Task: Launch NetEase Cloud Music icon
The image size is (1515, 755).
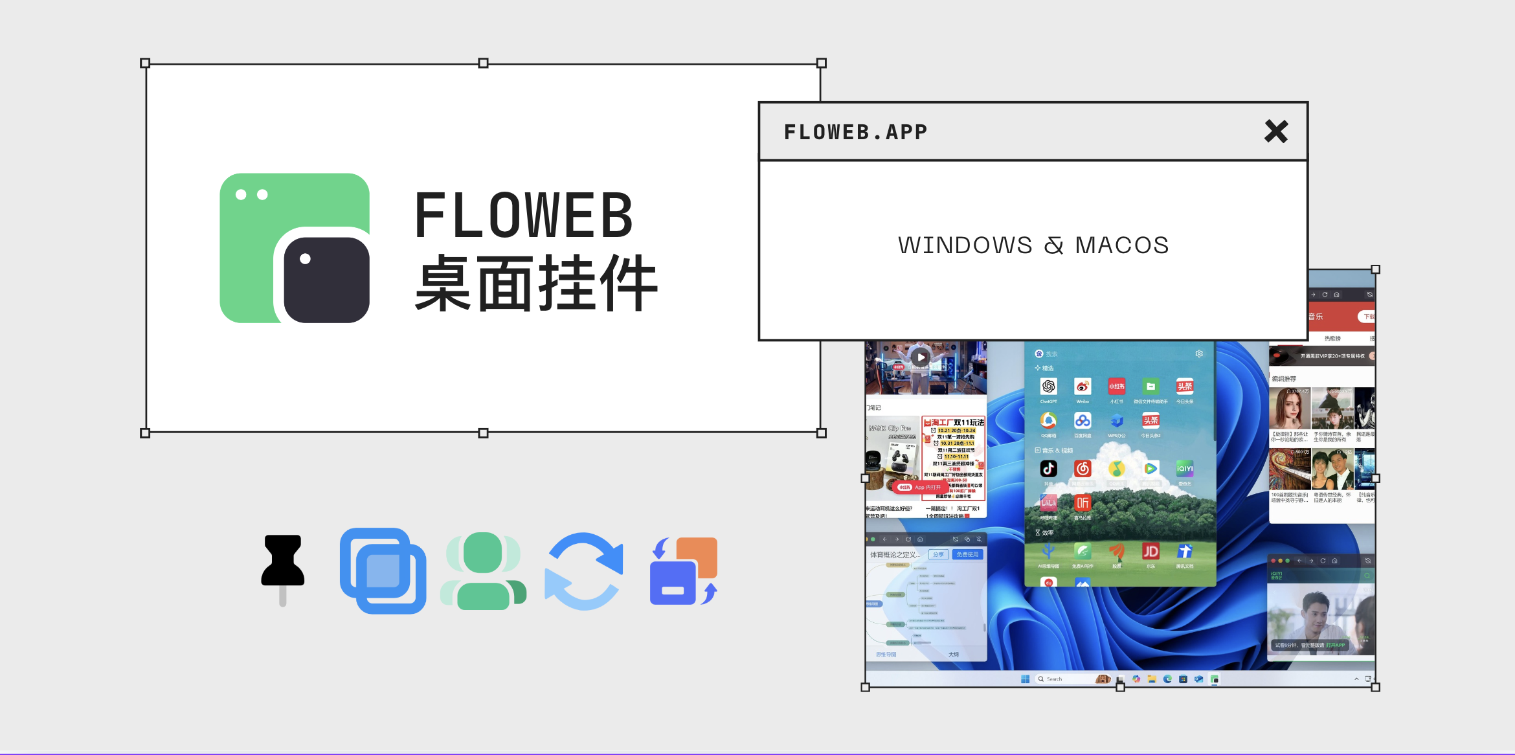Action: coord(1082,468)
